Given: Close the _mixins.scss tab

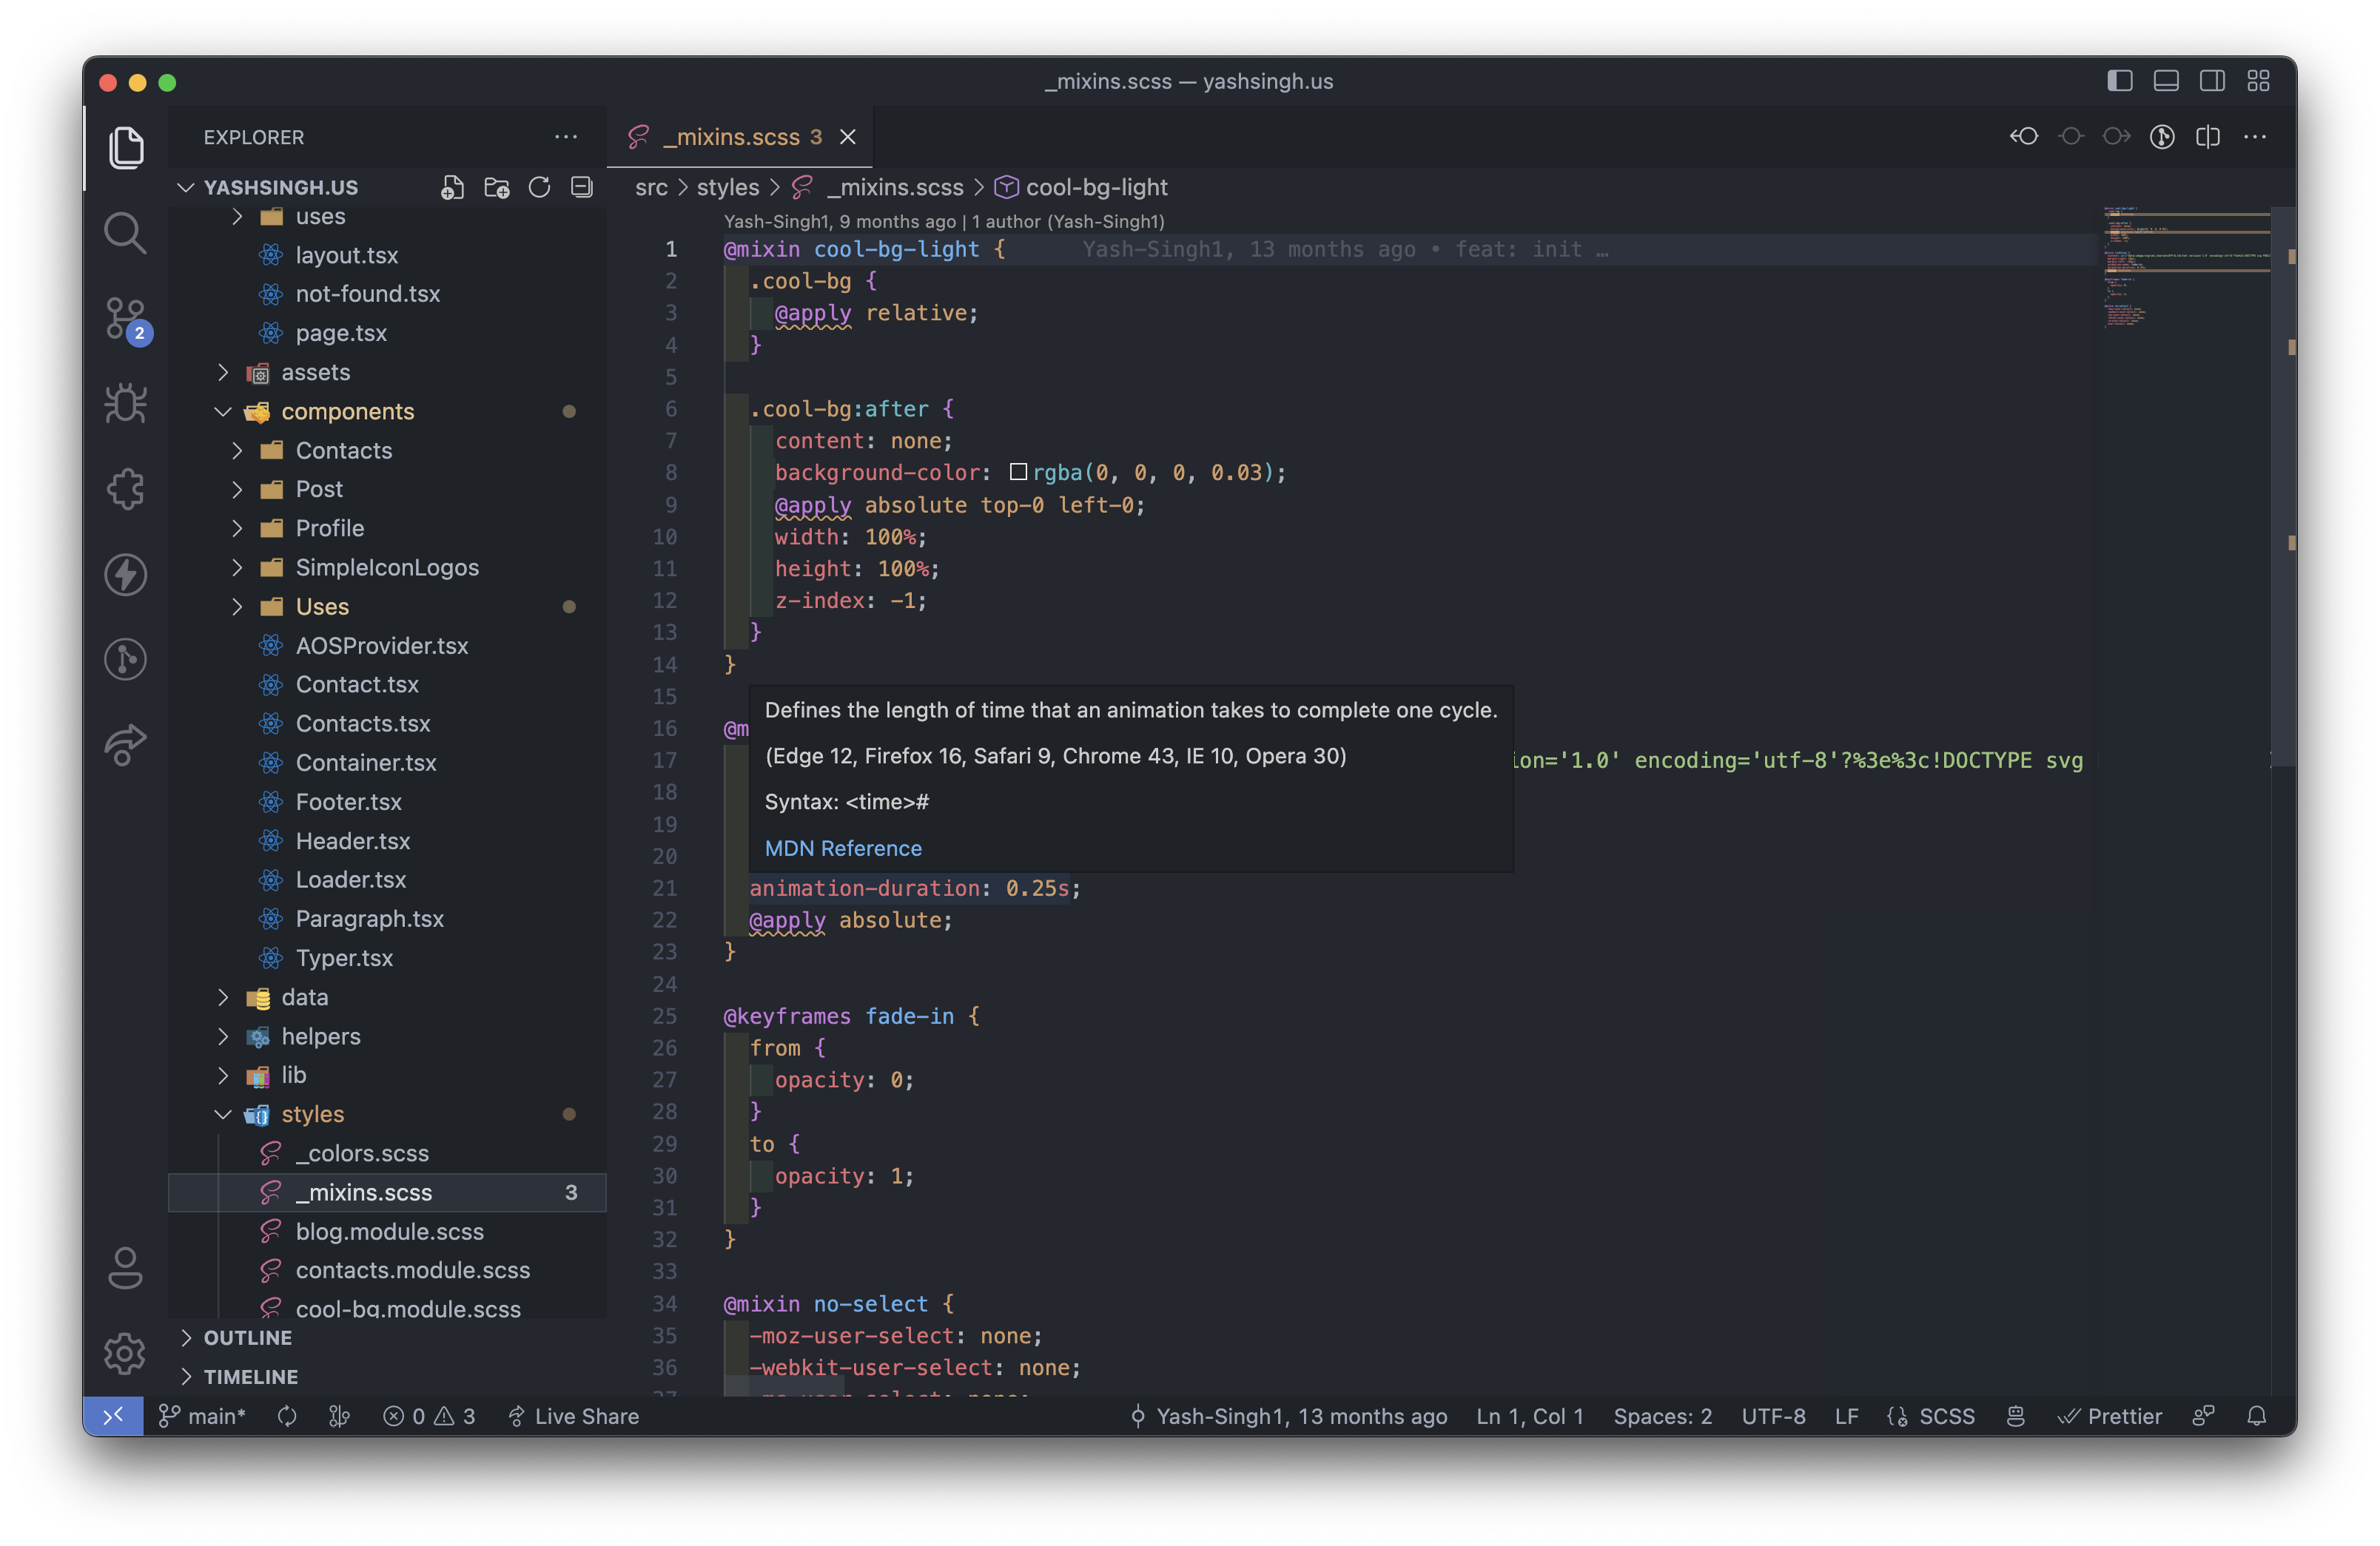Looking at the screenshot, I should coord(848,137).
